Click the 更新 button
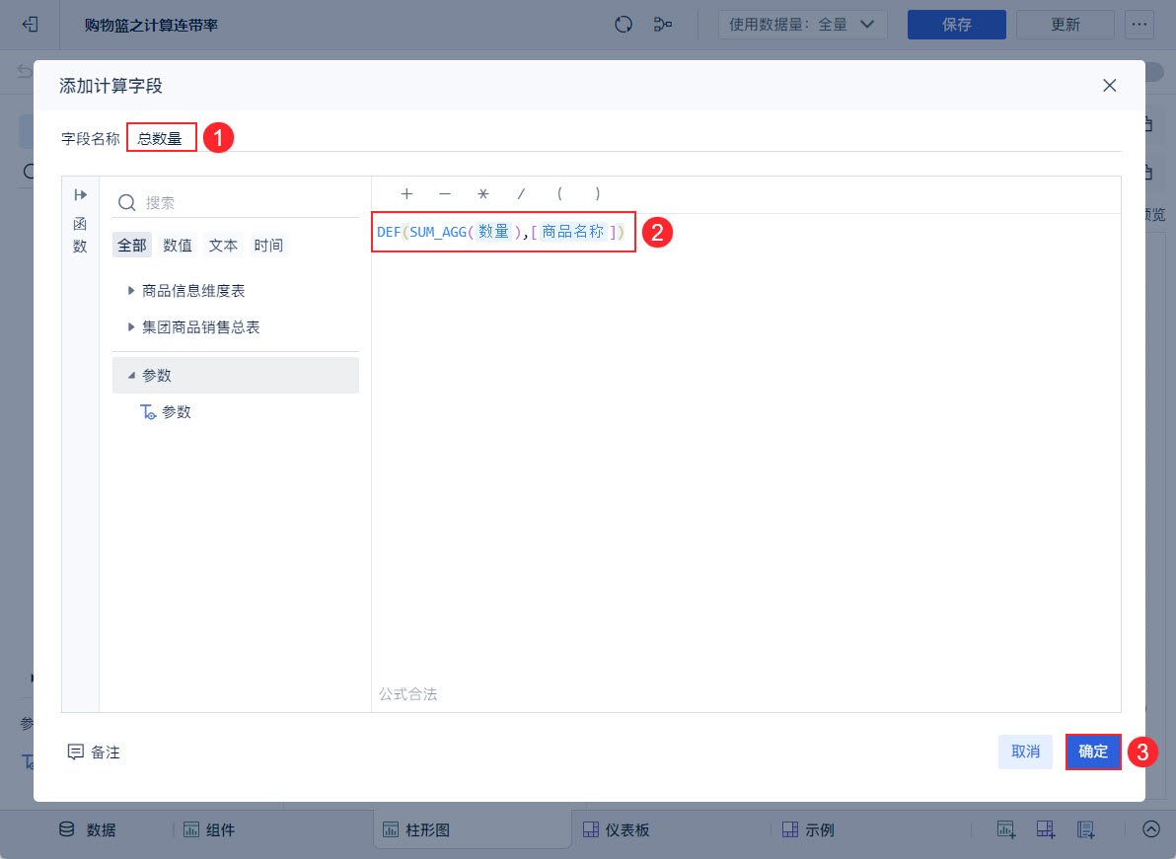 pyautogui.click(x=1065, y=25)
